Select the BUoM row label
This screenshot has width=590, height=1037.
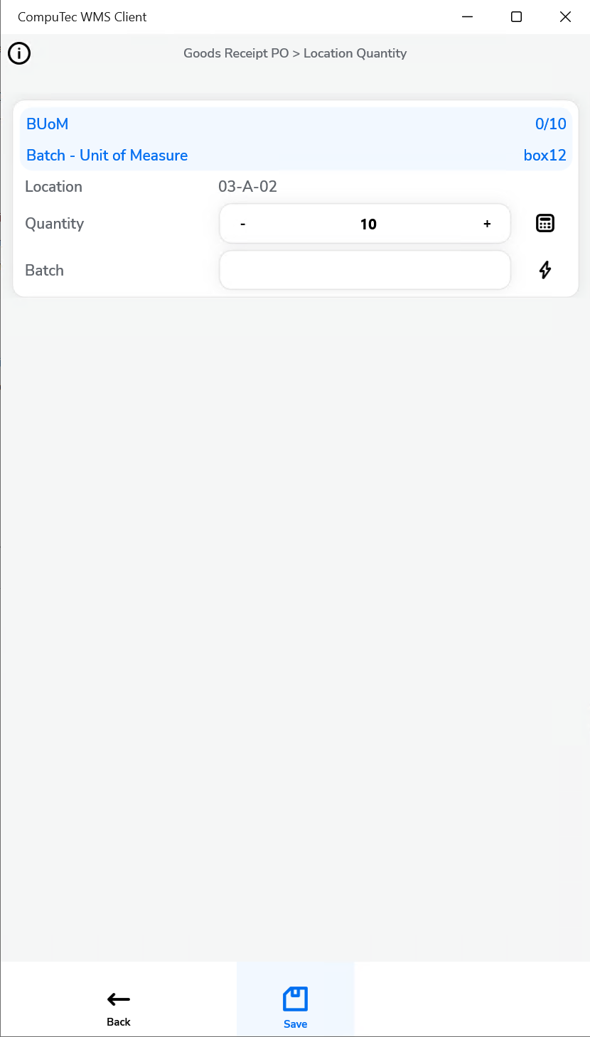(x=48, y=124)
